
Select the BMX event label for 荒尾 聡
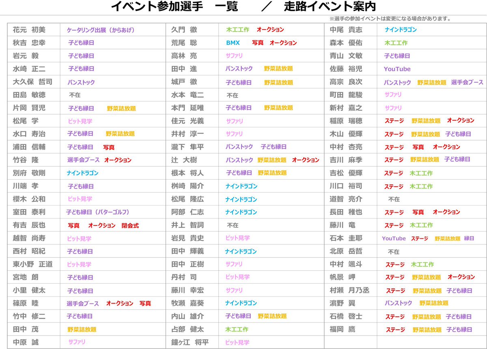(x=233, y=43)
